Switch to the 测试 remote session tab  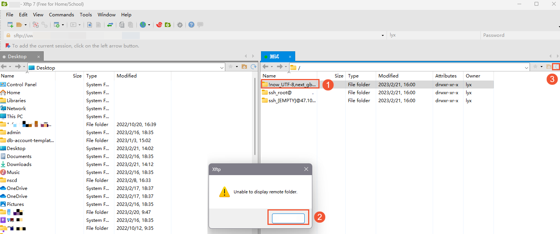pos(274,57)
